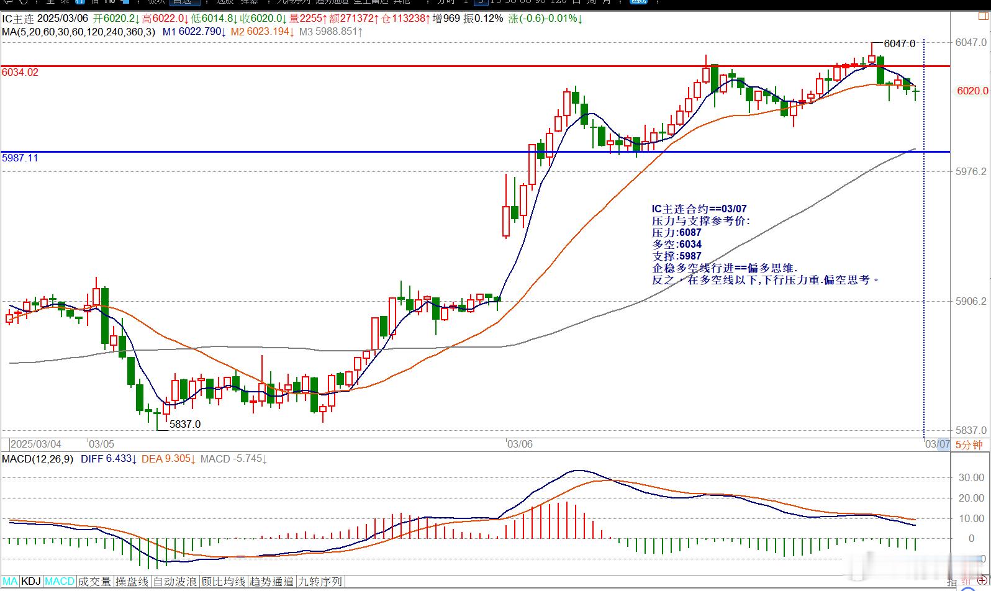Click the MACD -5.745 value
Screen dimensions: 991x591
click(x=233, y=459)
